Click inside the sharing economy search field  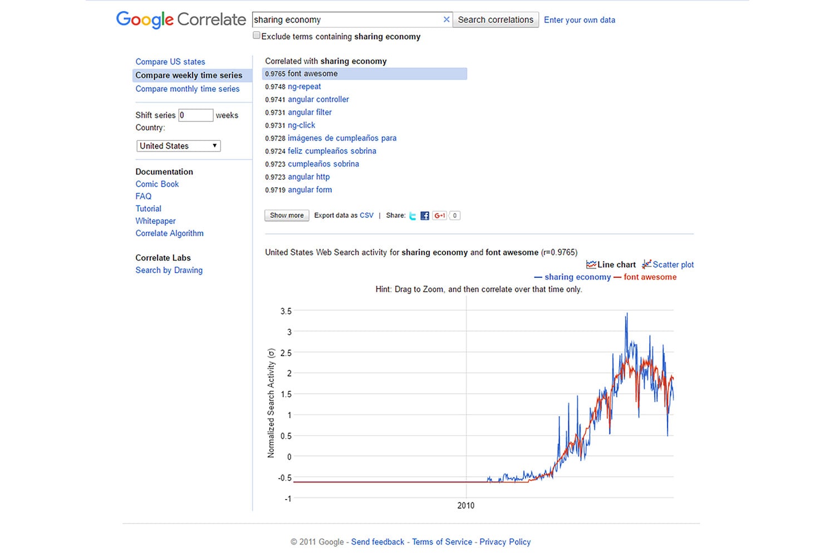[345, 19]
